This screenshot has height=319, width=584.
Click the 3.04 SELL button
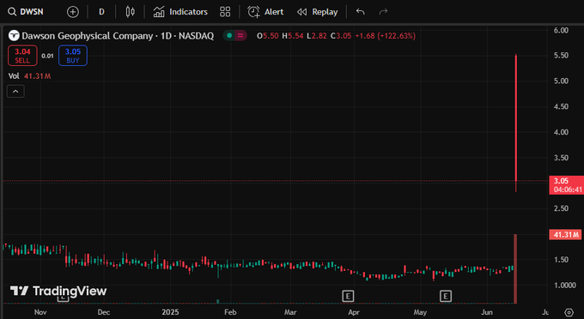22,56
